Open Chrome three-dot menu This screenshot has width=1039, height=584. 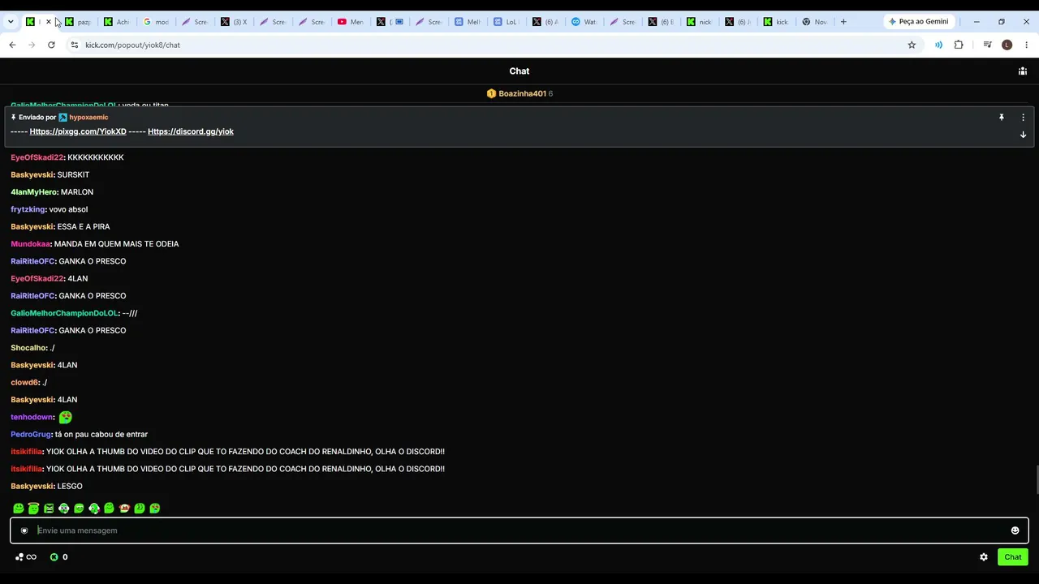[1027, 45]
